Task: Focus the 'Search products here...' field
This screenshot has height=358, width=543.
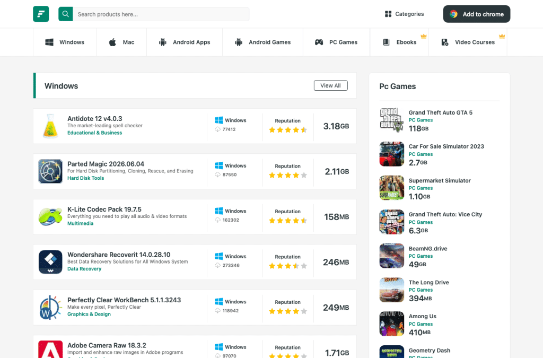Action: [161, 14]
